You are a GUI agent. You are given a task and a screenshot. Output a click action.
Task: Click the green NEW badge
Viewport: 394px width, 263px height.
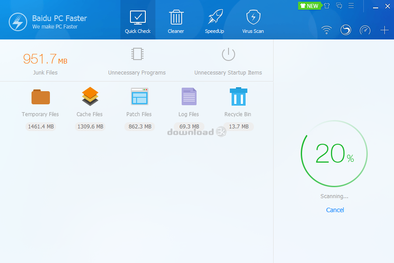coord(310,6)
